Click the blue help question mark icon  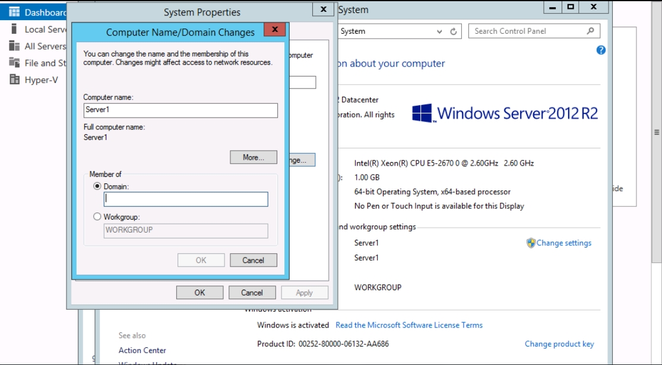(x=601, y=50)
